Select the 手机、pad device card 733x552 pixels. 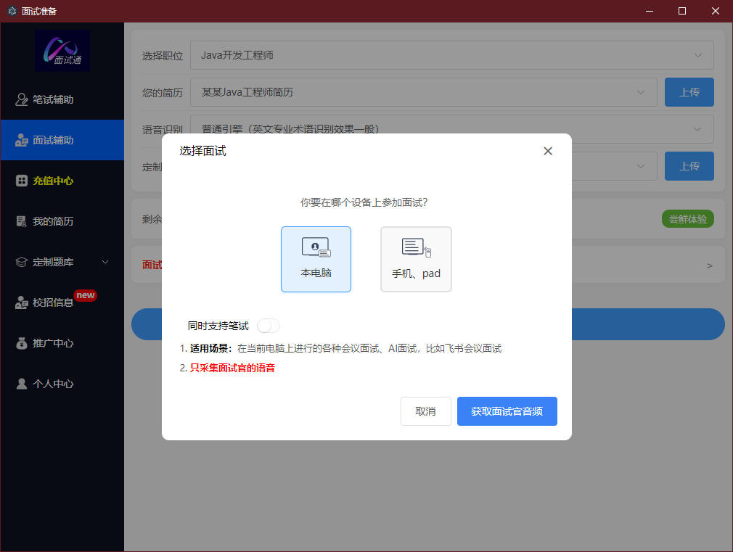tap(416, 260)
